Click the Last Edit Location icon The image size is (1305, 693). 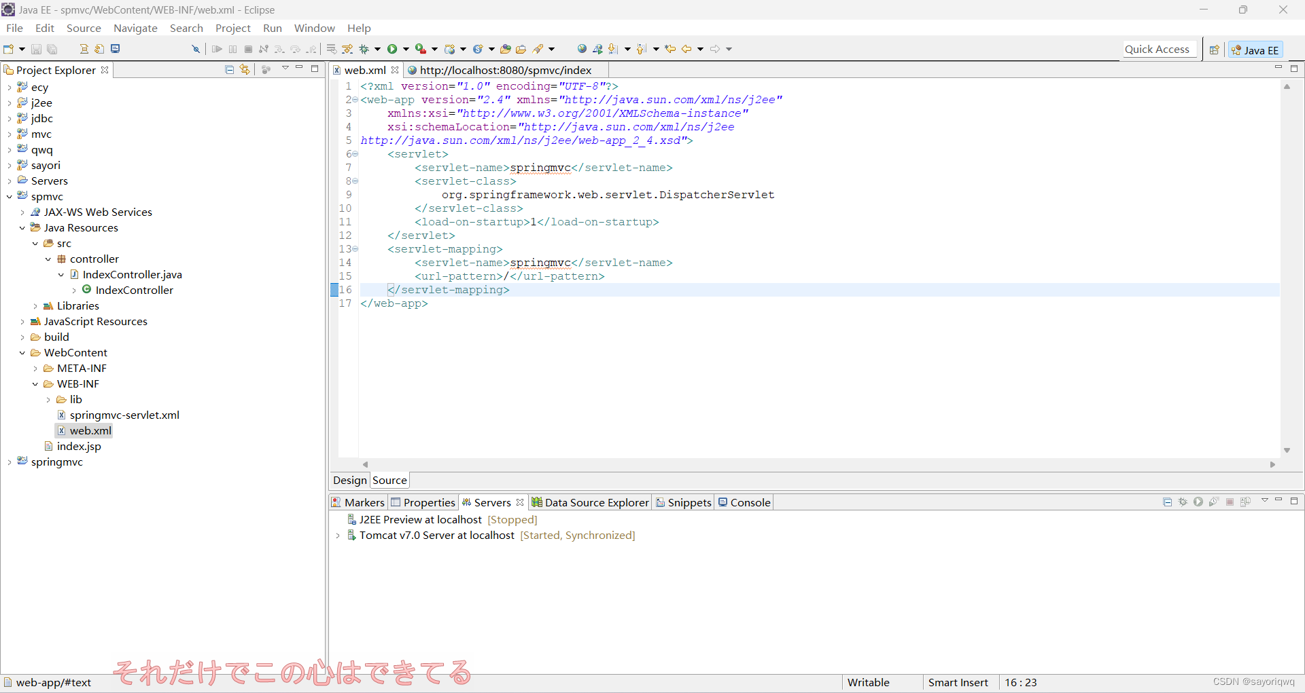coord(670,49)
